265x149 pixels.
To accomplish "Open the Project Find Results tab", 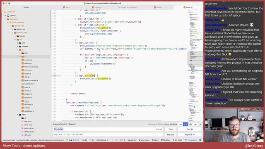I will [x=127, y=7].
